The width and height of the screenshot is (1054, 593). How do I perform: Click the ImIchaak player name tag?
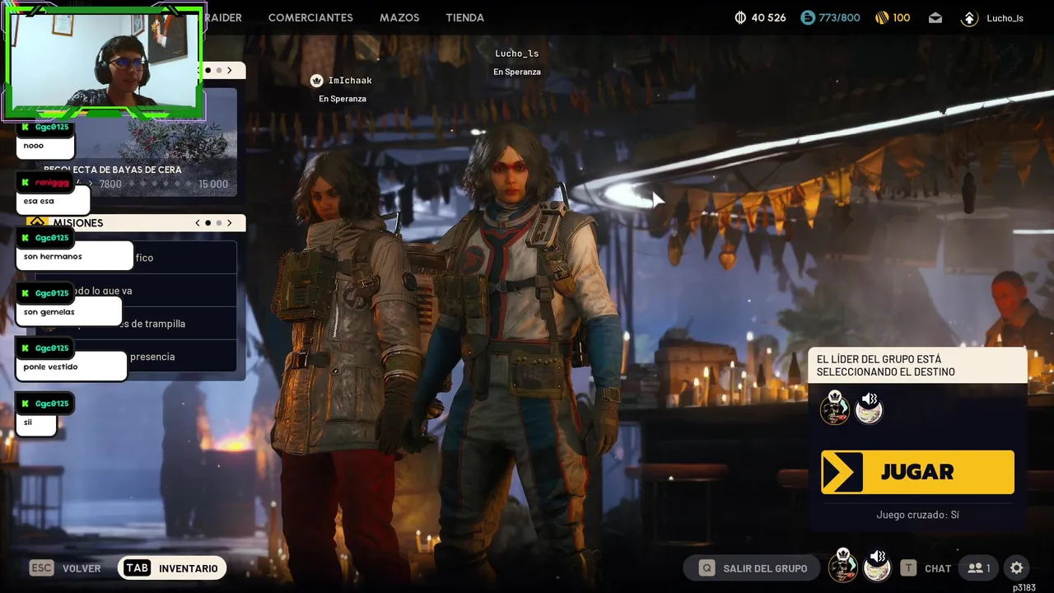(x=350, y=81)
